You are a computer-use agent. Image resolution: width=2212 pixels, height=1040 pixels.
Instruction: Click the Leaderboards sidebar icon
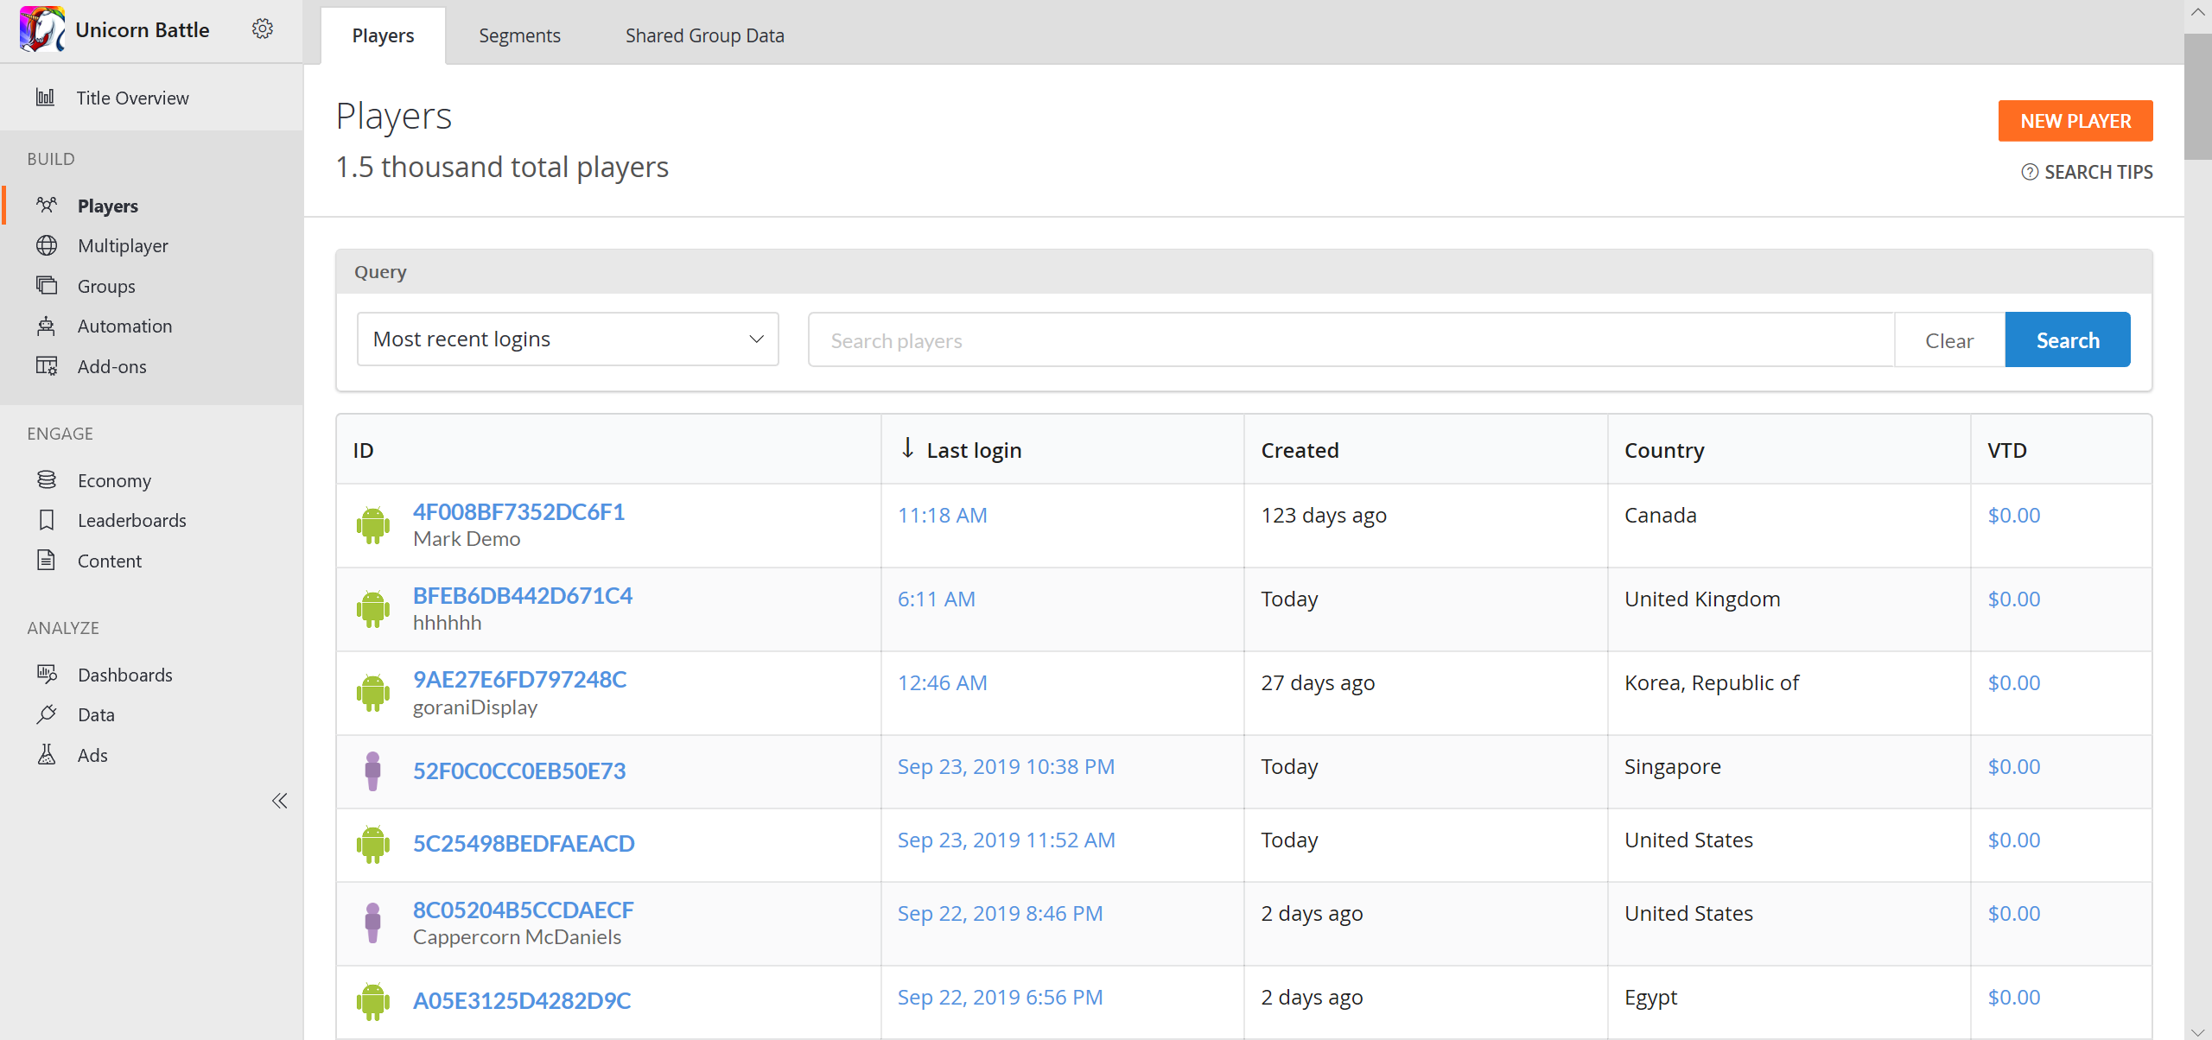(48, 519)
